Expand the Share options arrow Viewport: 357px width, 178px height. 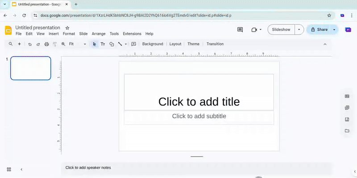pos(334,30)
